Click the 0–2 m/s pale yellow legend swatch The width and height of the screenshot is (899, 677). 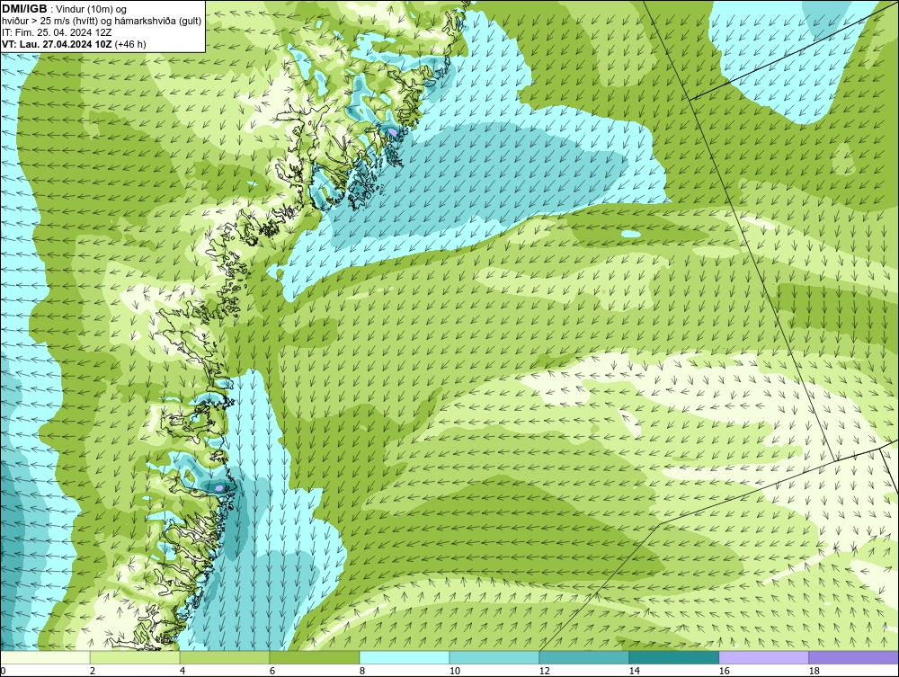pyautogui.click(x=45, y=657)
